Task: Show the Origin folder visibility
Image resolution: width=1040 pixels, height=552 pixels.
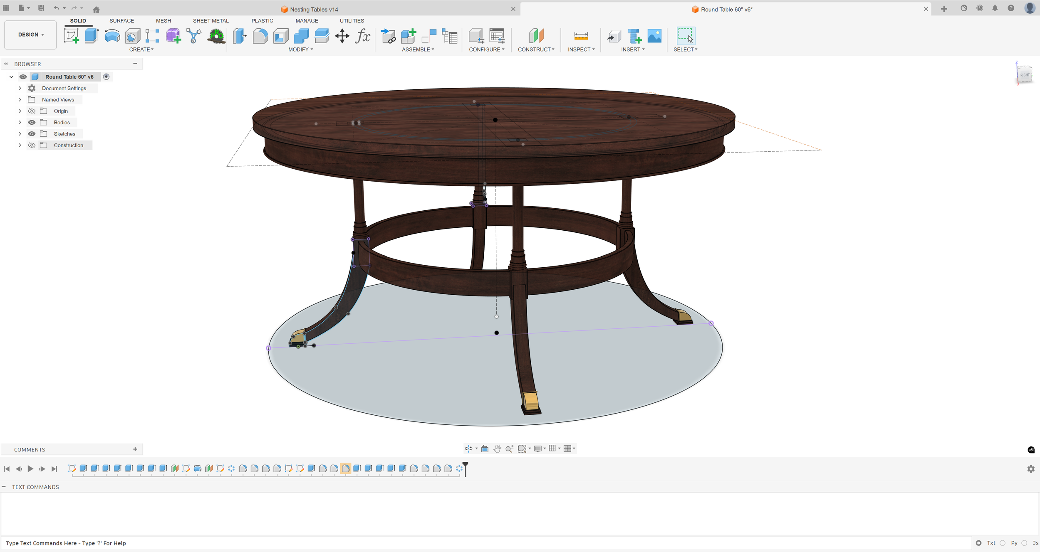Action: [32, 111]
